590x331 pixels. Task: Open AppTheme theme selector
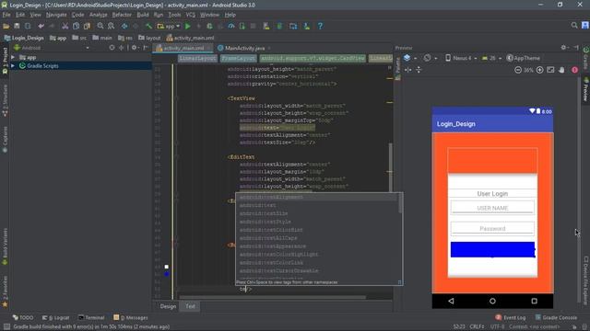[x=523, y=58]
